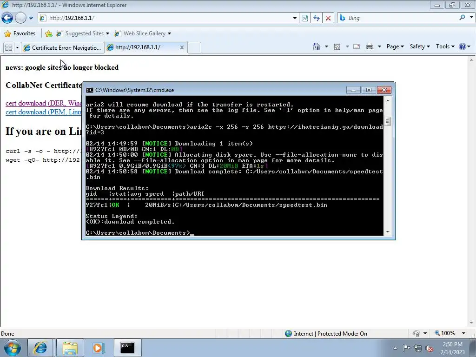
Task: Refresh the page using the Refresh icon
Action: click(317, 18)
